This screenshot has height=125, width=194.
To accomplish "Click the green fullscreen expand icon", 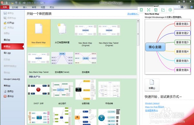I will pos(148,10).
